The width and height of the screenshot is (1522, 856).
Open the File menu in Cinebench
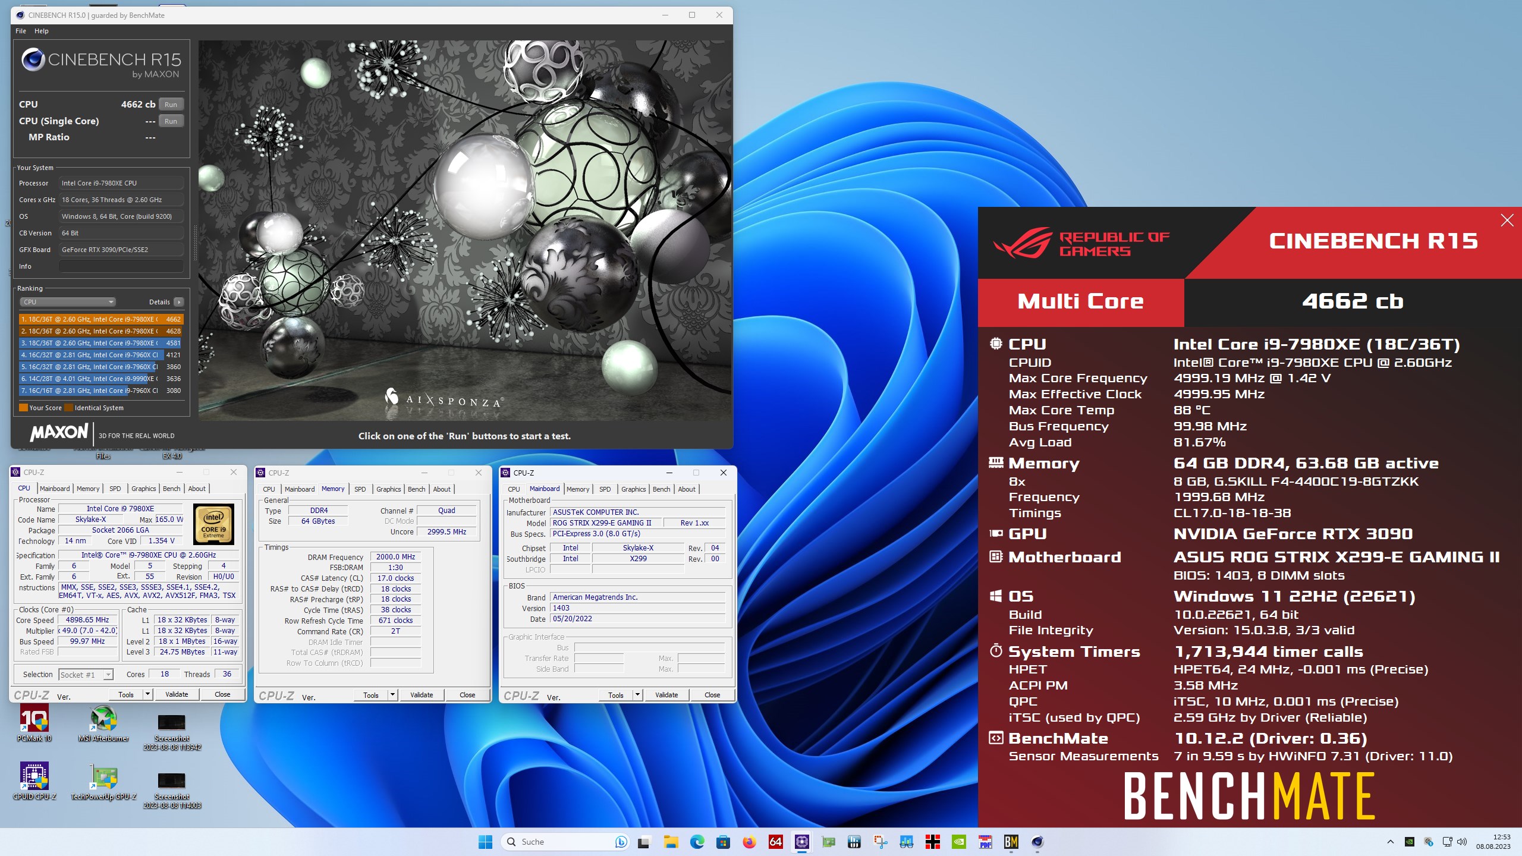click(x=21, y=31)
